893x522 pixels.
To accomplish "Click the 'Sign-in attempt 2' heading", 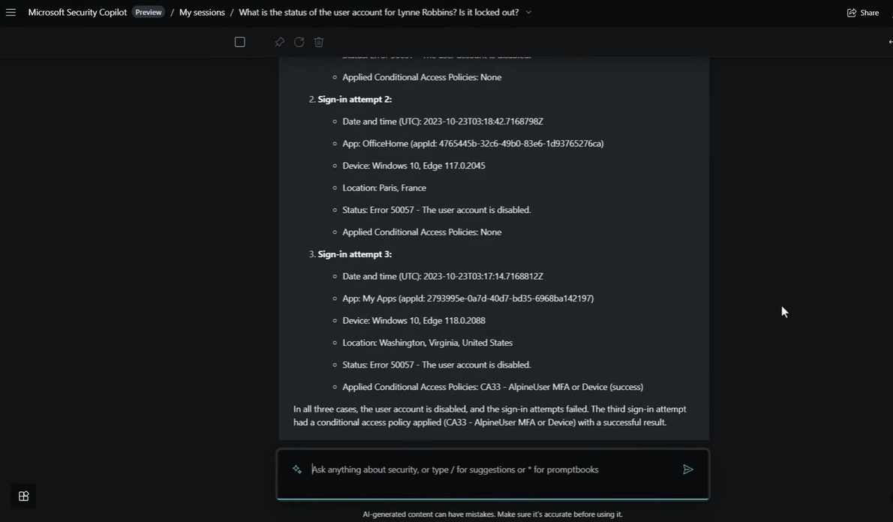I will click(x=354, y=99).
